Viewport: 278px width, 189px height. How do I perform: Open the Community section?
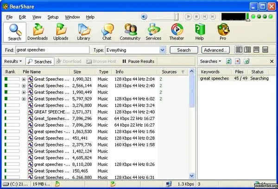pos(130,32)
